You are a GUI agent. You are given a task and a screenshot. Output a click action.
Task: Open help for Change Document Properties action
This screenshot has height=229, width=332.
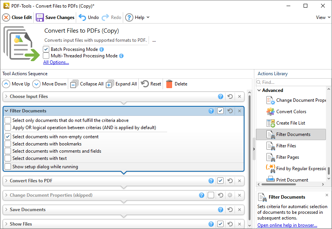pos(202,195)
